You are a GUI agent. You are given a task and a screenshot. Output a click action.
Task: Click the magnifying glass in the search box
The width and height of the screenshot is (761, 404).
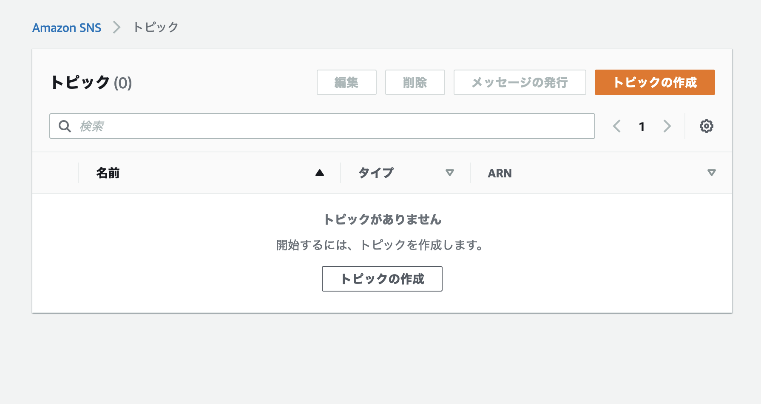tap(65, 126)
